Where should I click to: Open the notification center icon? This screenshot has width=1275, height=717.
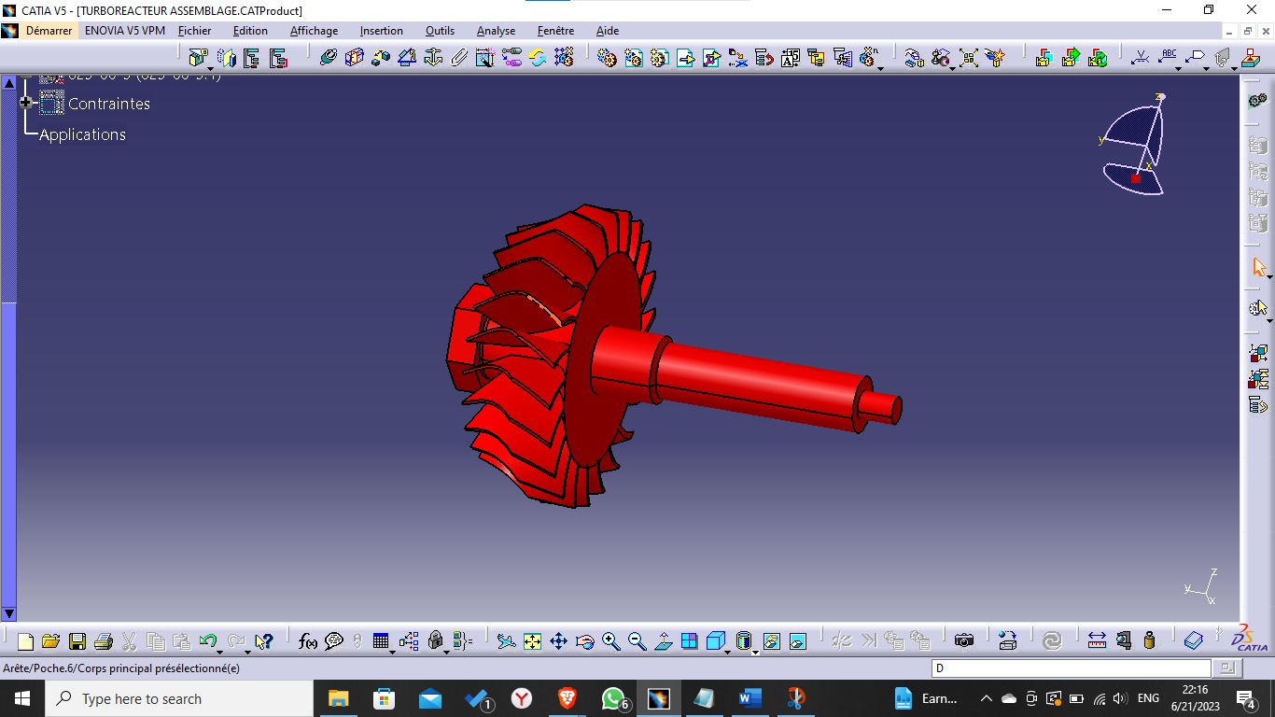[x=1246, y=698]
